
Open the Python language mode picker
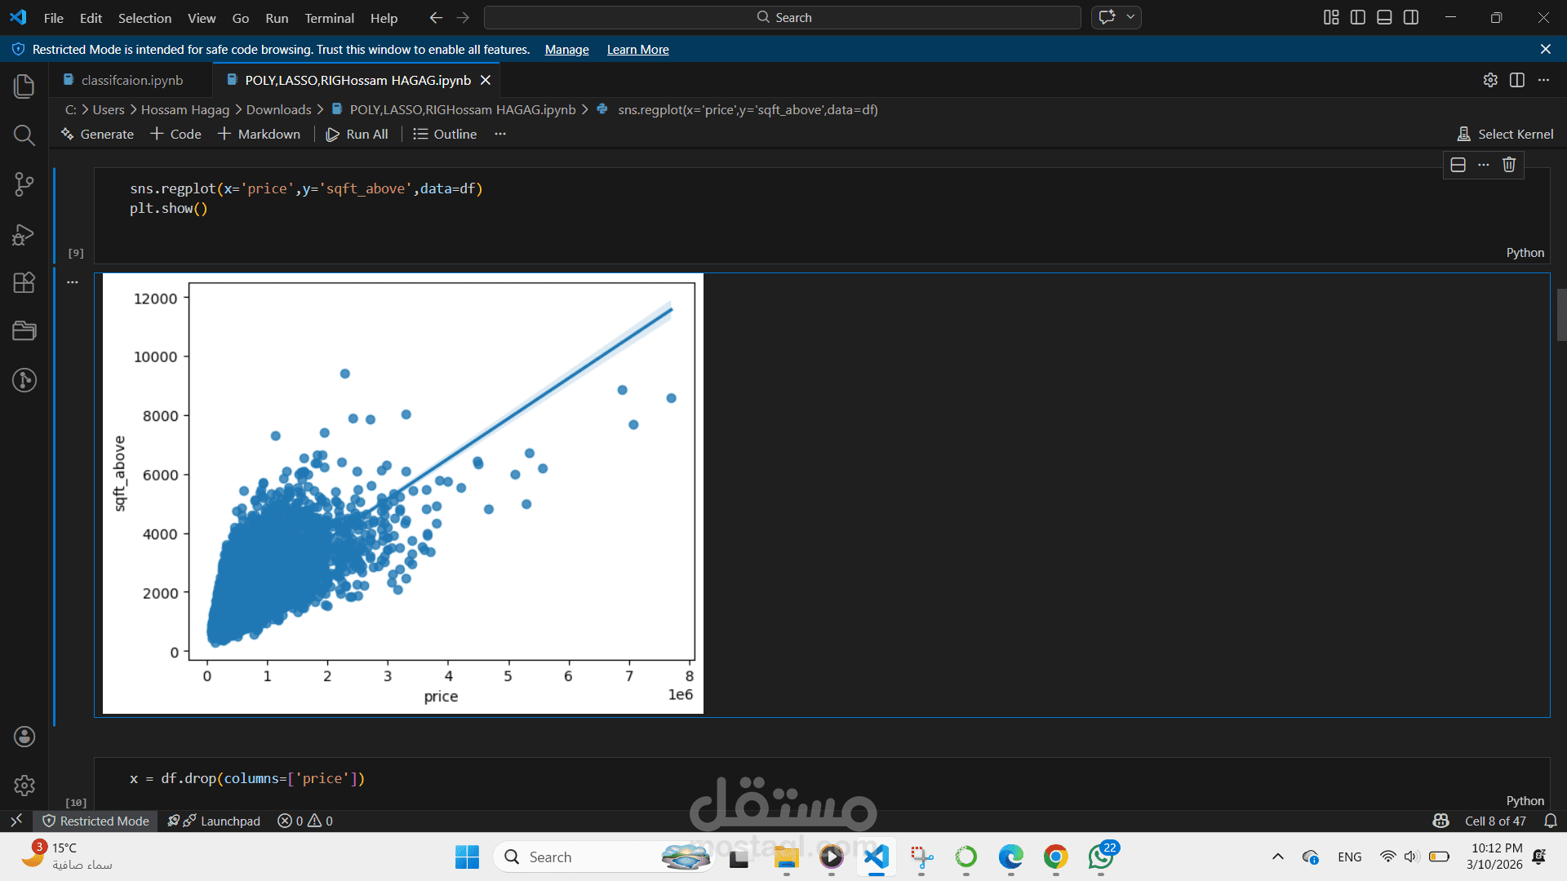(1525, 253)
